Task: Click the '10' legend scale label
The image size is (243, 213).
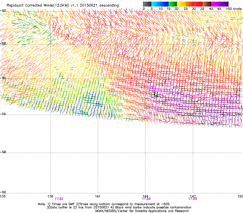Action: [x=161, y=9]
